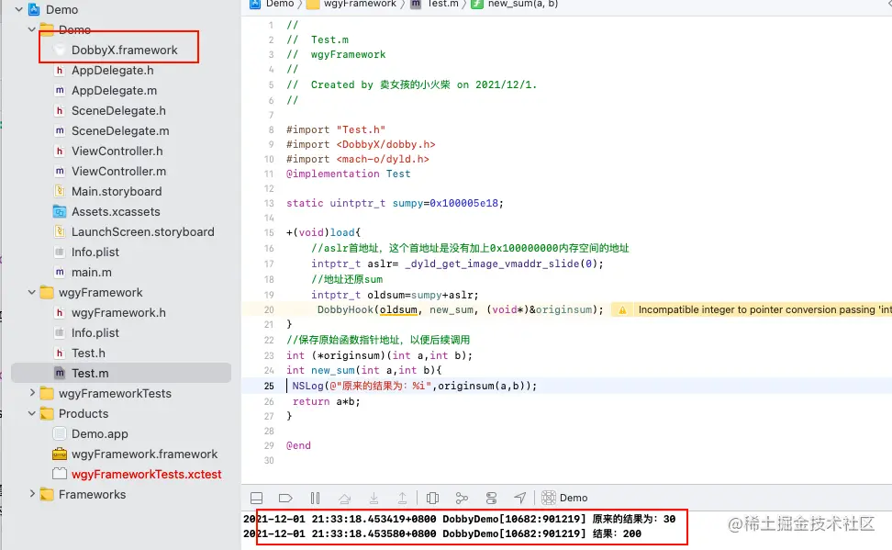Click console log line ending in 30
Image resolution: width=892 pixels, height=550 pixels.
coord(460,520)
